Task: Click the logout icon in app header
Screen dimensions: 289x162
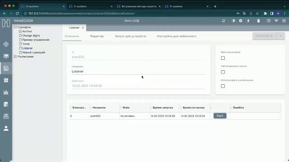Action: coord(284,21)
